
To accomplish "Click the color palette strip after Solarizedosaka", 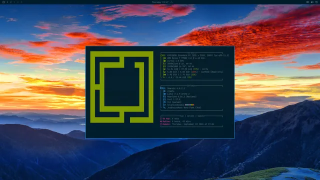I will (x=189, y=105).
